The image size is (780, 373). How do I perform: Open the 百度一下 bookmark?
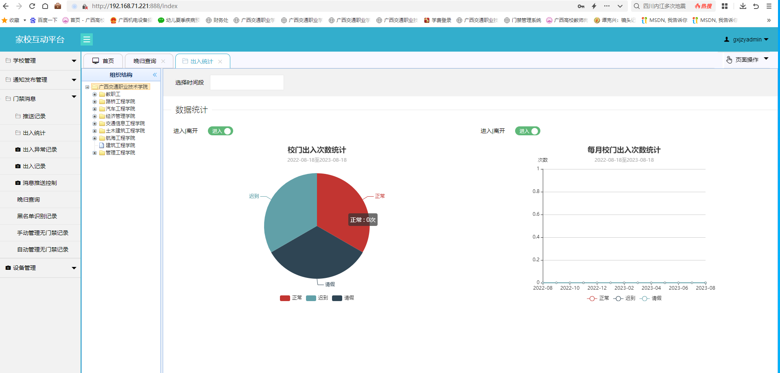pos(44,20)
